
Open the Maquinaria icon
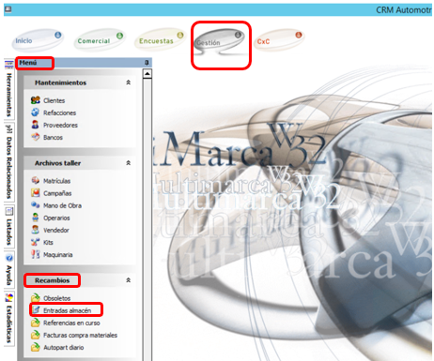[x=36, y=254]
